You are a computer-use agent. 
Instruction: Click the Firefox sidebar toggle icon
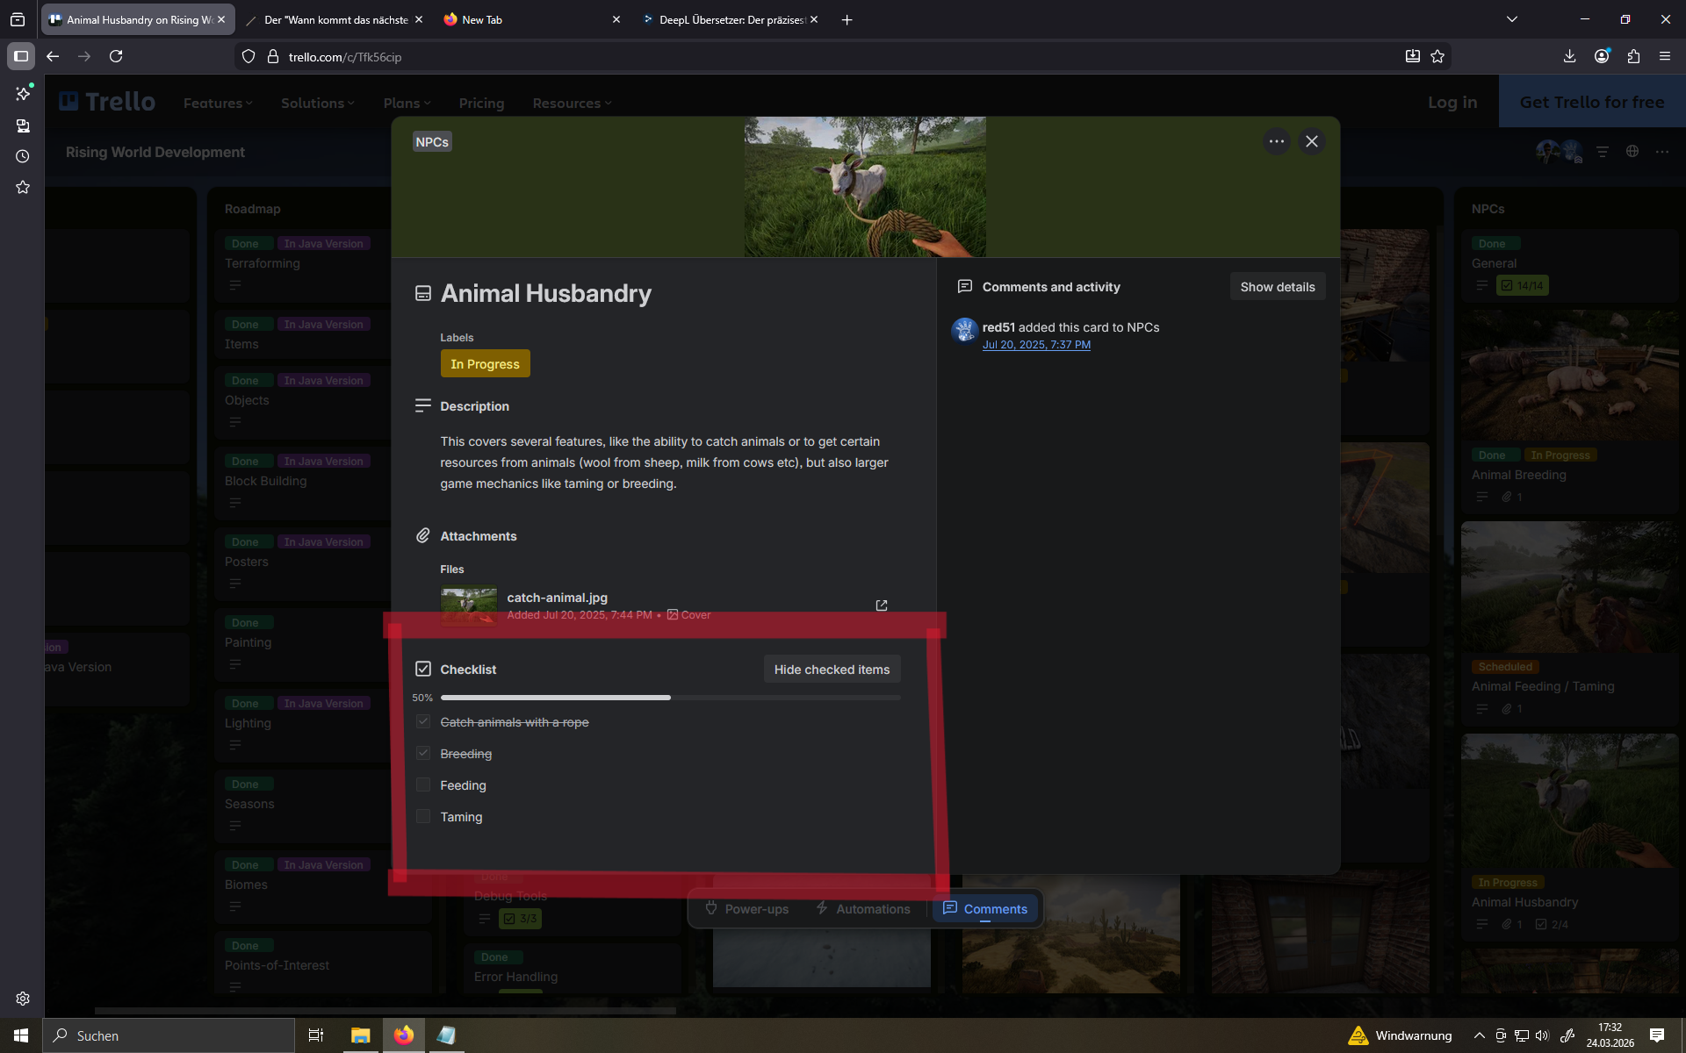click(21, 56)
